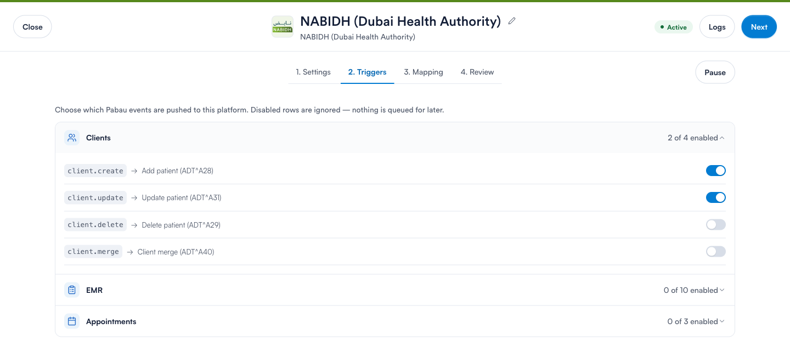Open the Logs button
This screenshot has height=351, width=790.
click(717, 27)
